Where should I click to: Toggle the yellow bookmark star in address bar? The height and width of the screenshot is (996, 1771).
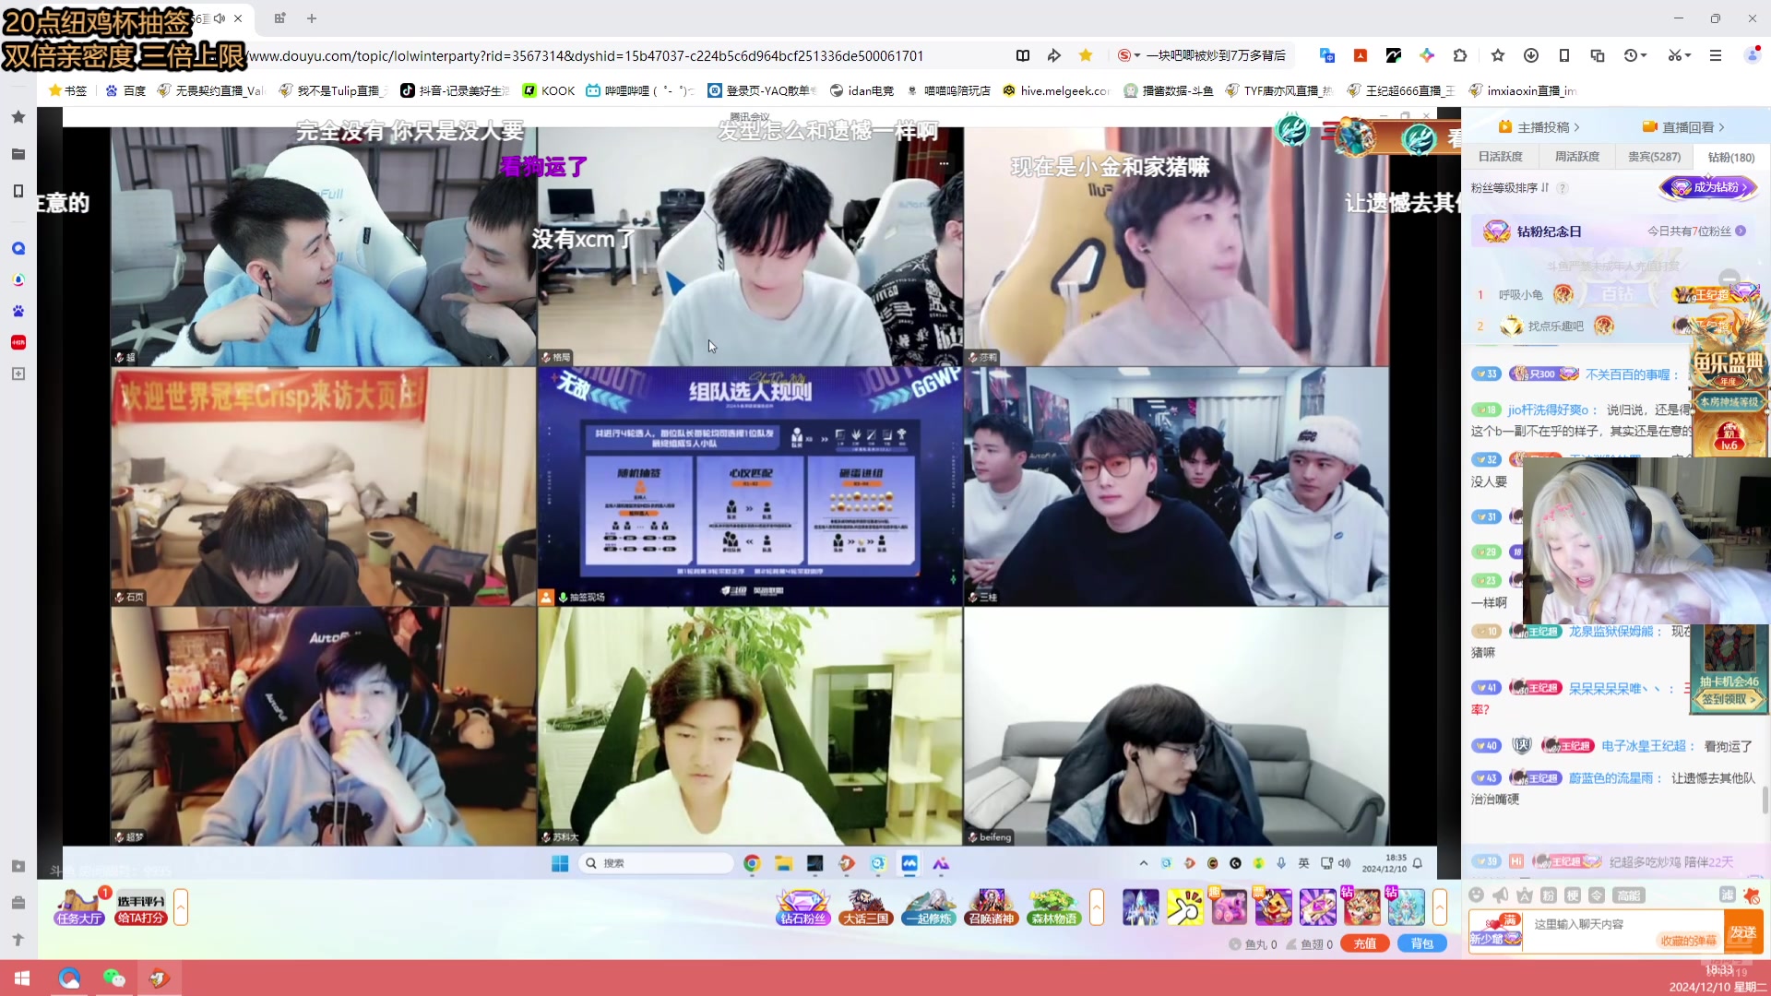pyautogui.click(x=1086, y=56)
